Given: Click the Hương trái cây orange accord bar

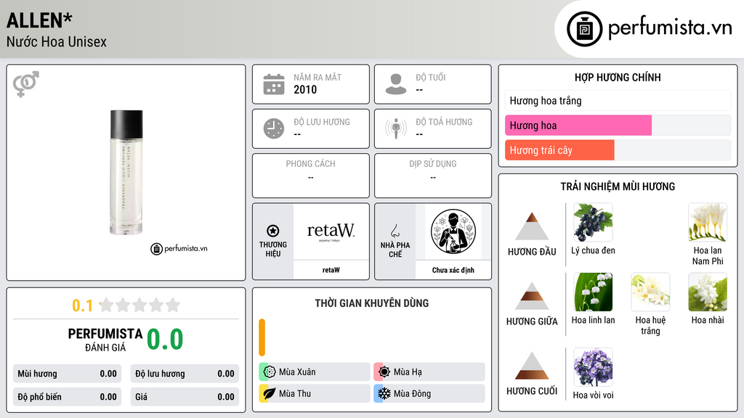Looking at the screenshot, I should click(x=559, y=150).
